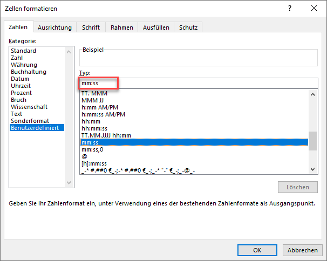Click Abbrechen to cancel
This screenshot has width=327, height=261.
pyautogui.click(x=302, y=250)
